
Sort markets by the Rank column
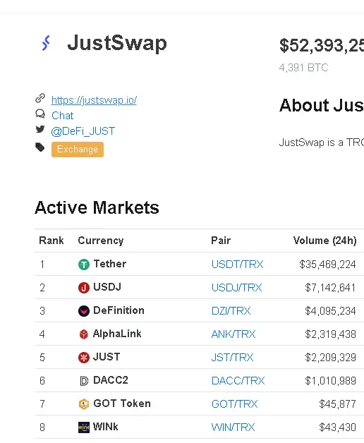51,241
